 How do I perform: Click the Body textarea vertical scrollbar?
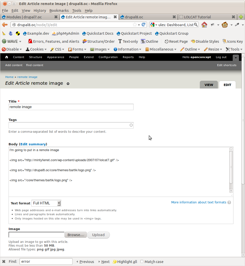click(231, 170)
